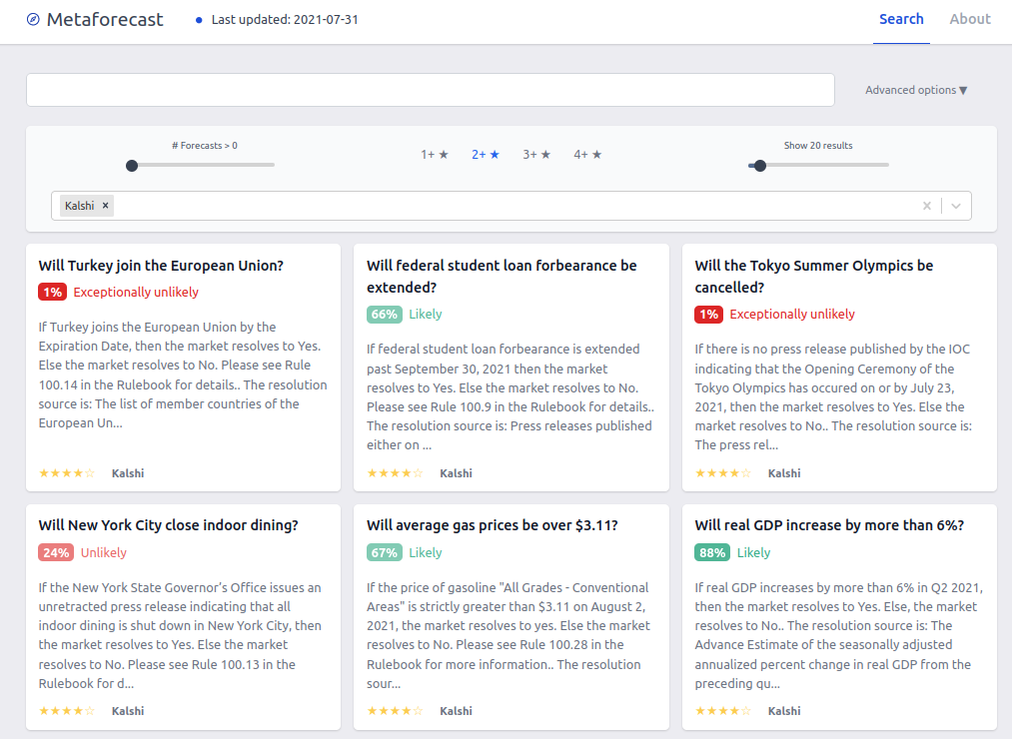This screenshot has width=1012, height=739.
Task: Click star rating on gas prices card
Action: pyautogui.click(x=395, y=711)
